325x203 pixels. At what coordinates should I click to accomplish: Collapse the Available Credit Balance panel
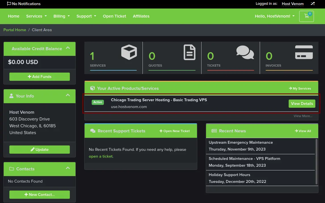(68, 48)
